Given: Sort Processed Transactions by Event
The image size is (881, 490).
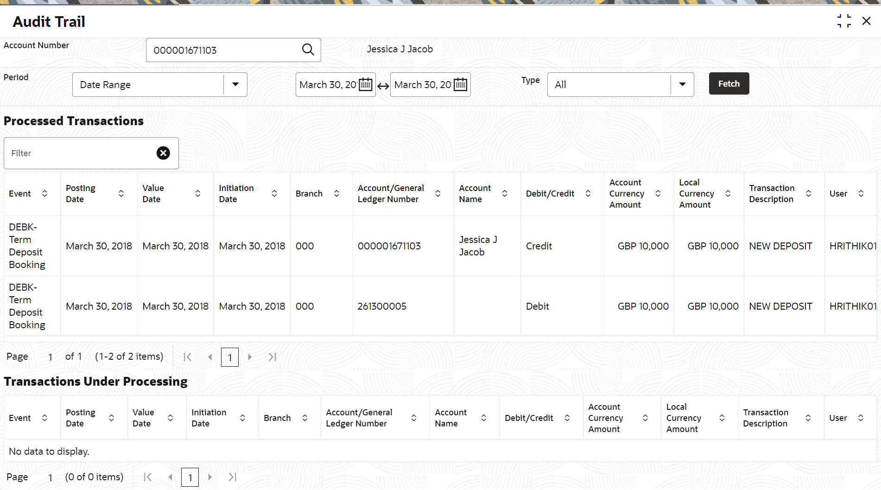Looking at the screenshot, I should [x=44, y=193].
